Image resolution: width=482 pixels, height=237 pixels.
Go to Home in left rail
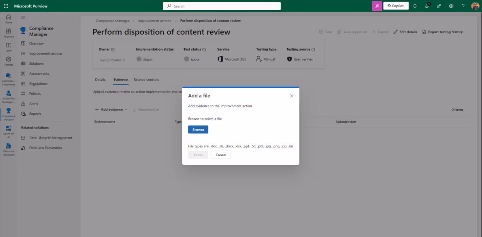[8, 19]
